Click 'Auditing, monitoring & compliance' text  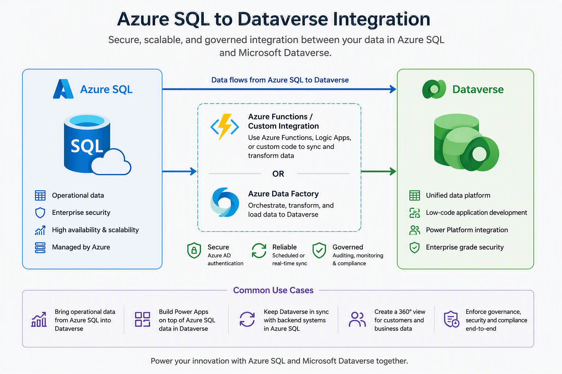tap(358, 259)
